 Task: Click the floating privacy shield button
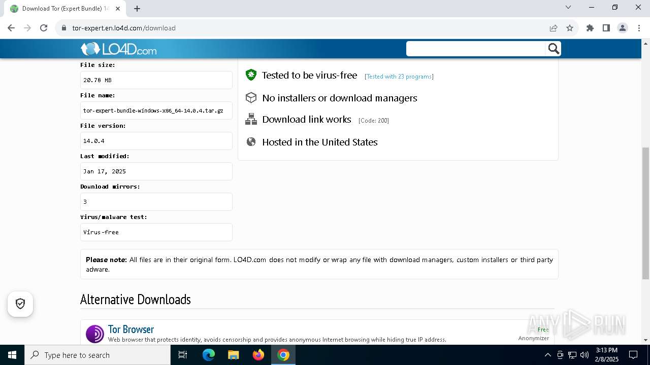point(20,304)
